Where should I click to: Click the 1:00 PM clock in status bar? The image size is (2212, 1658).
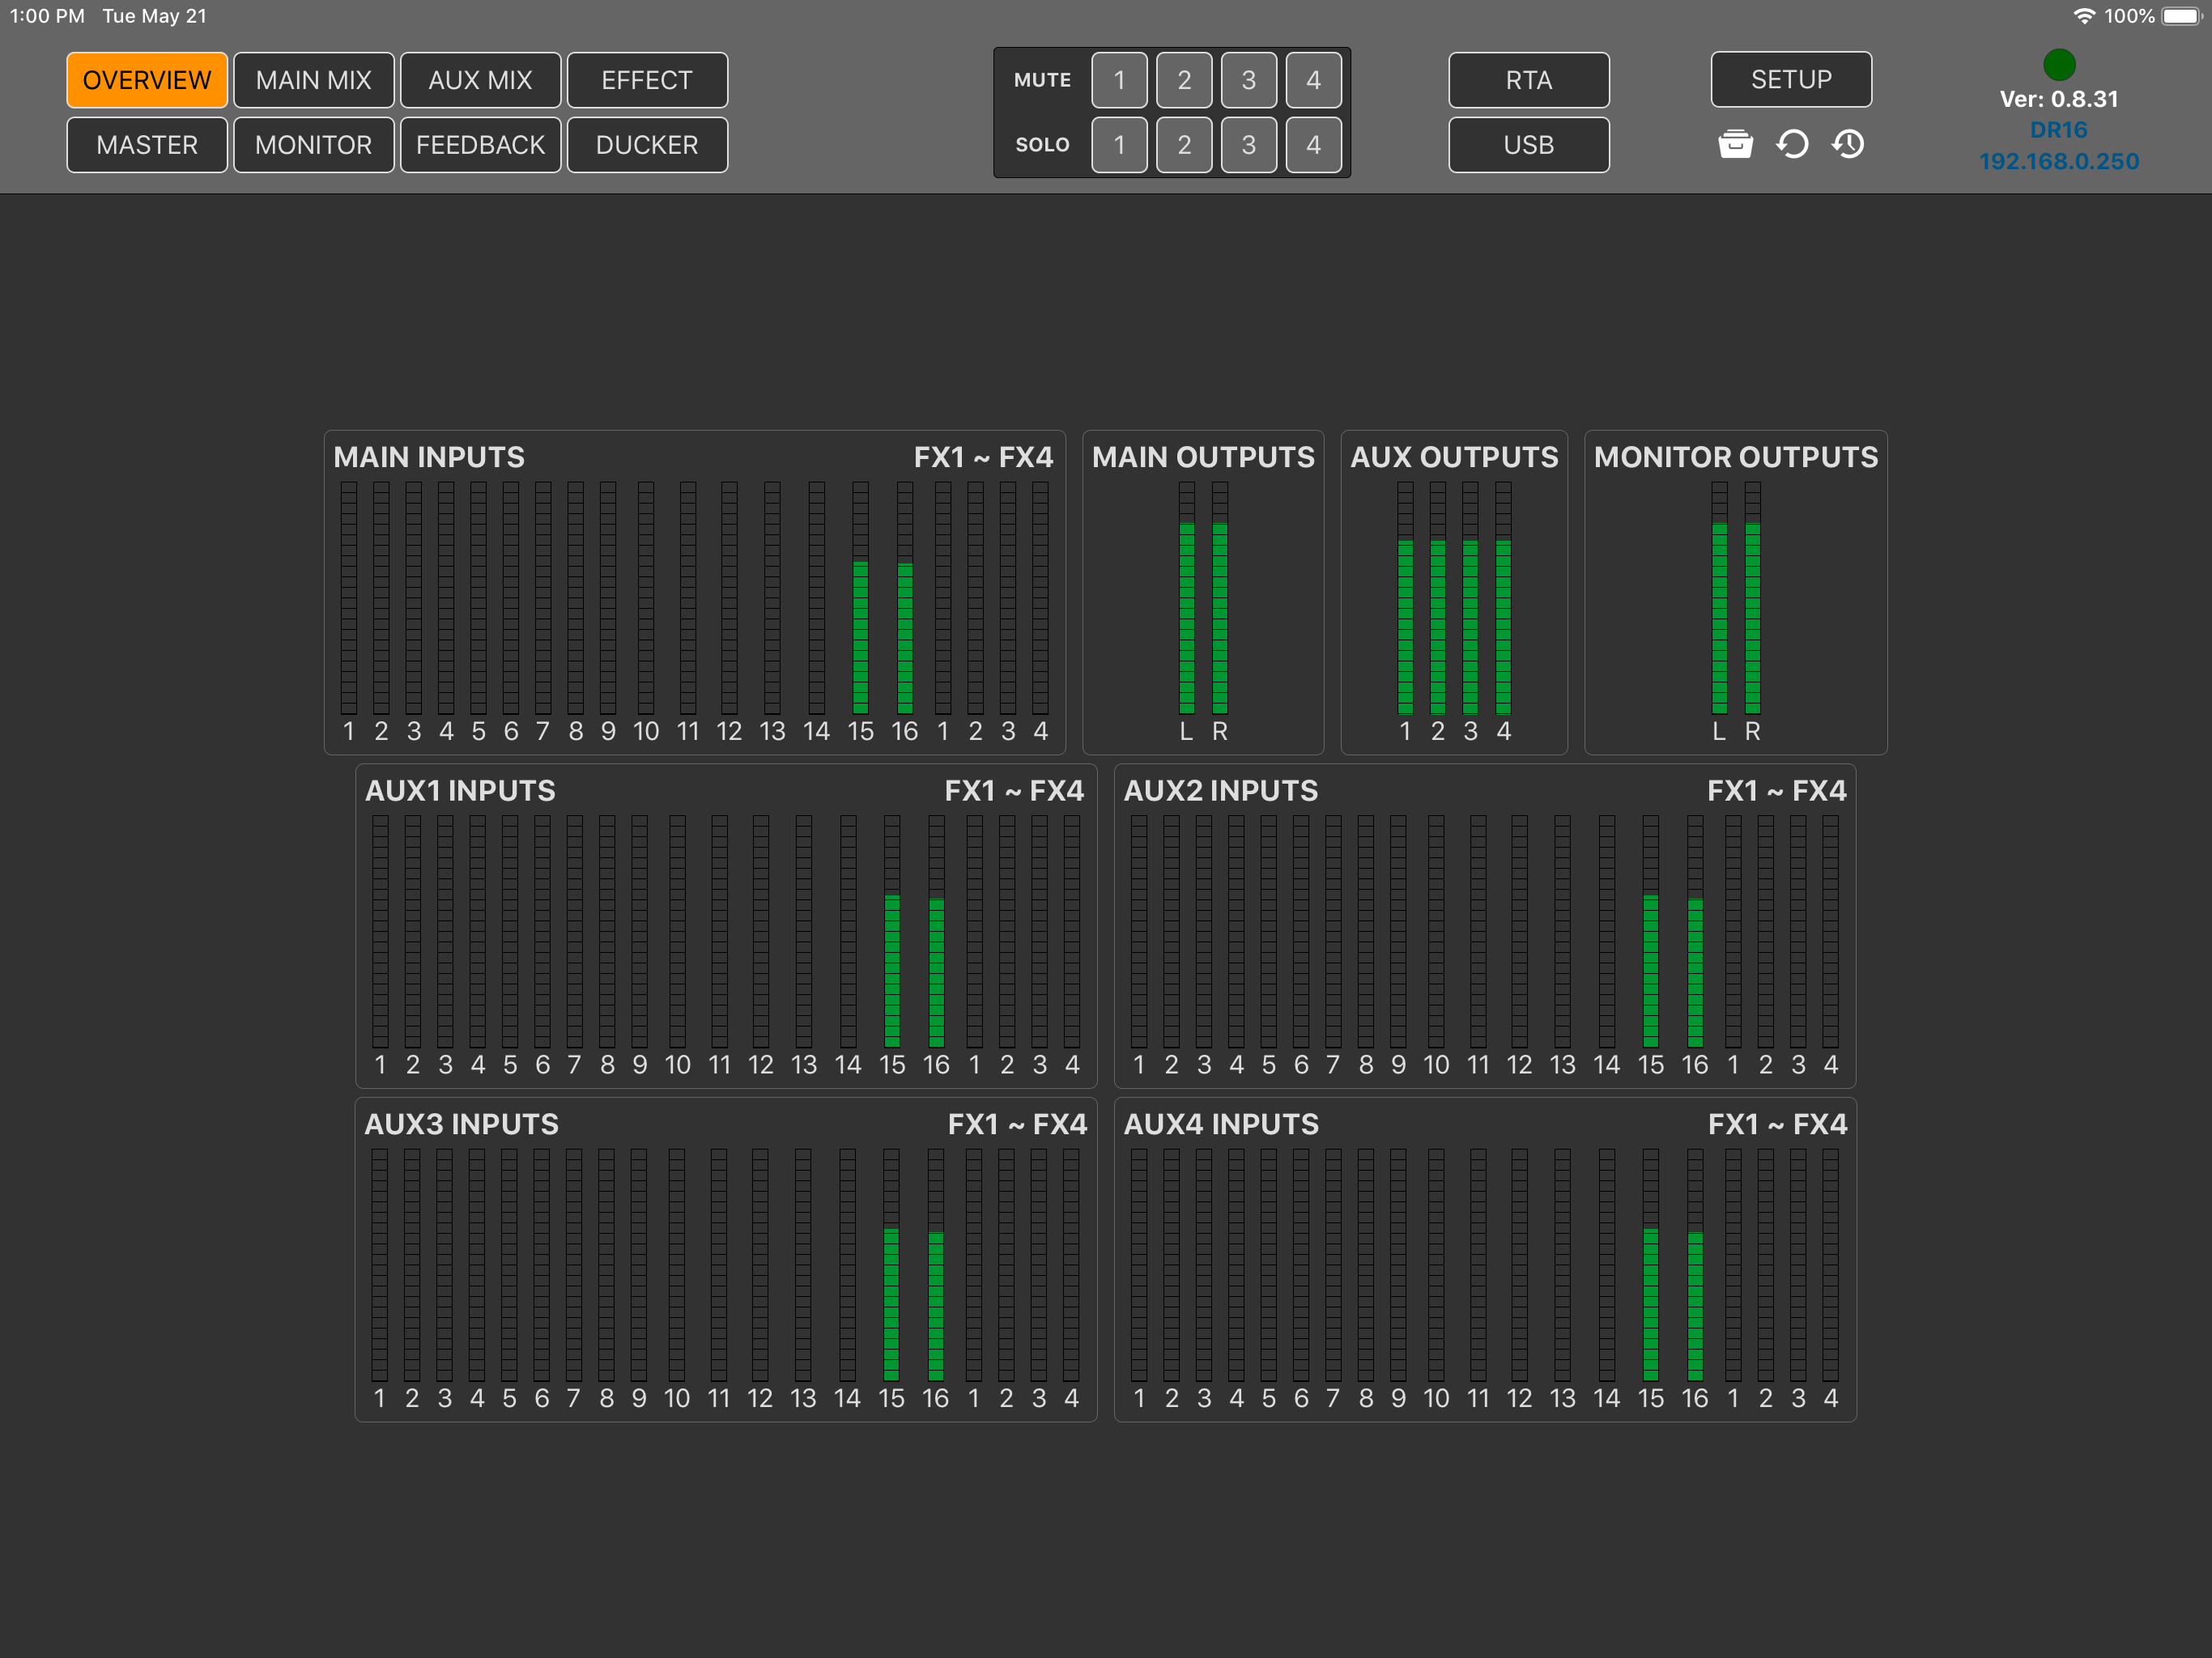47,16
